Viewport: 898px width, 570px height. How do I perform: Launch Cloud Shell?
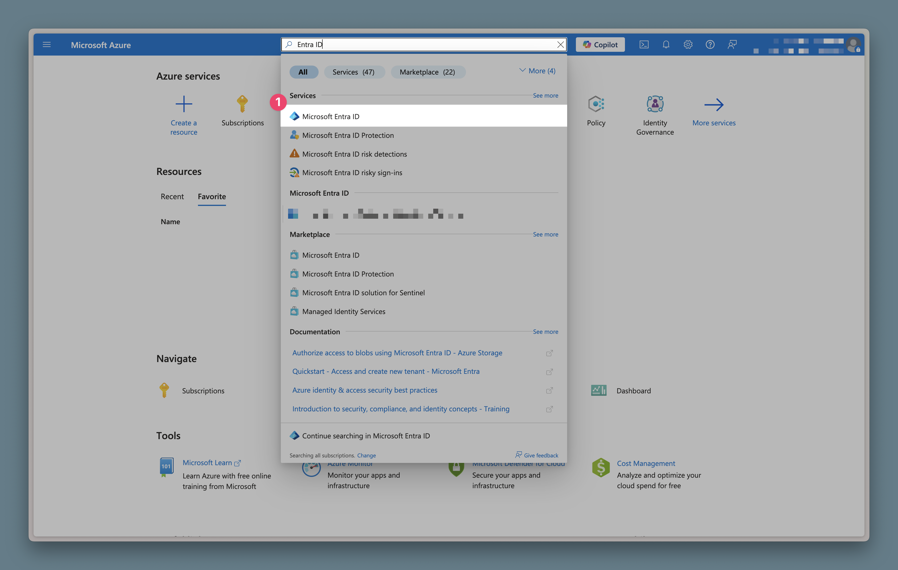tap(644, 45)
